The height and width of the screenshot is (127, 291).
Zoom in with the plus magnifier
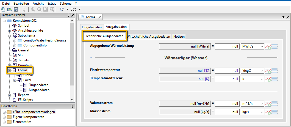pyautogui.click(x=33, y=9)
